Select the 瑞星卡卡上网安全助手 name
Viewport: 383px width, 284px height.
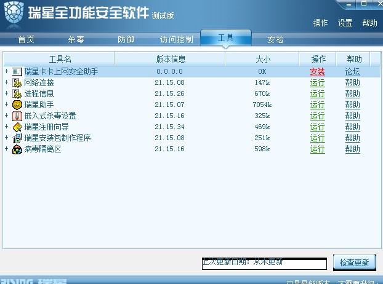click(x=61, y=71)
